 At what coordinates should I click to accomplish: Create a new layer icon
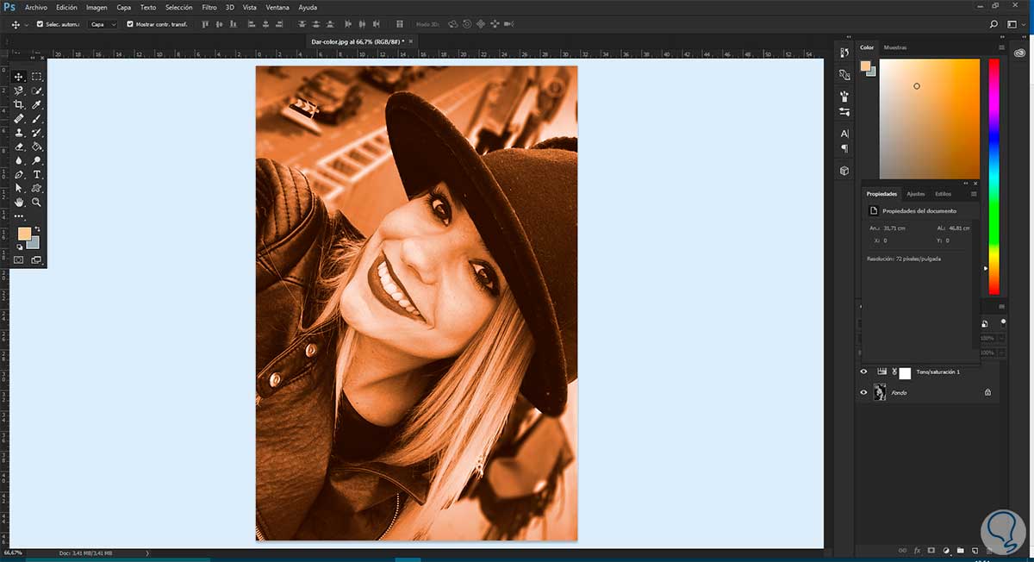pos(975,550)
